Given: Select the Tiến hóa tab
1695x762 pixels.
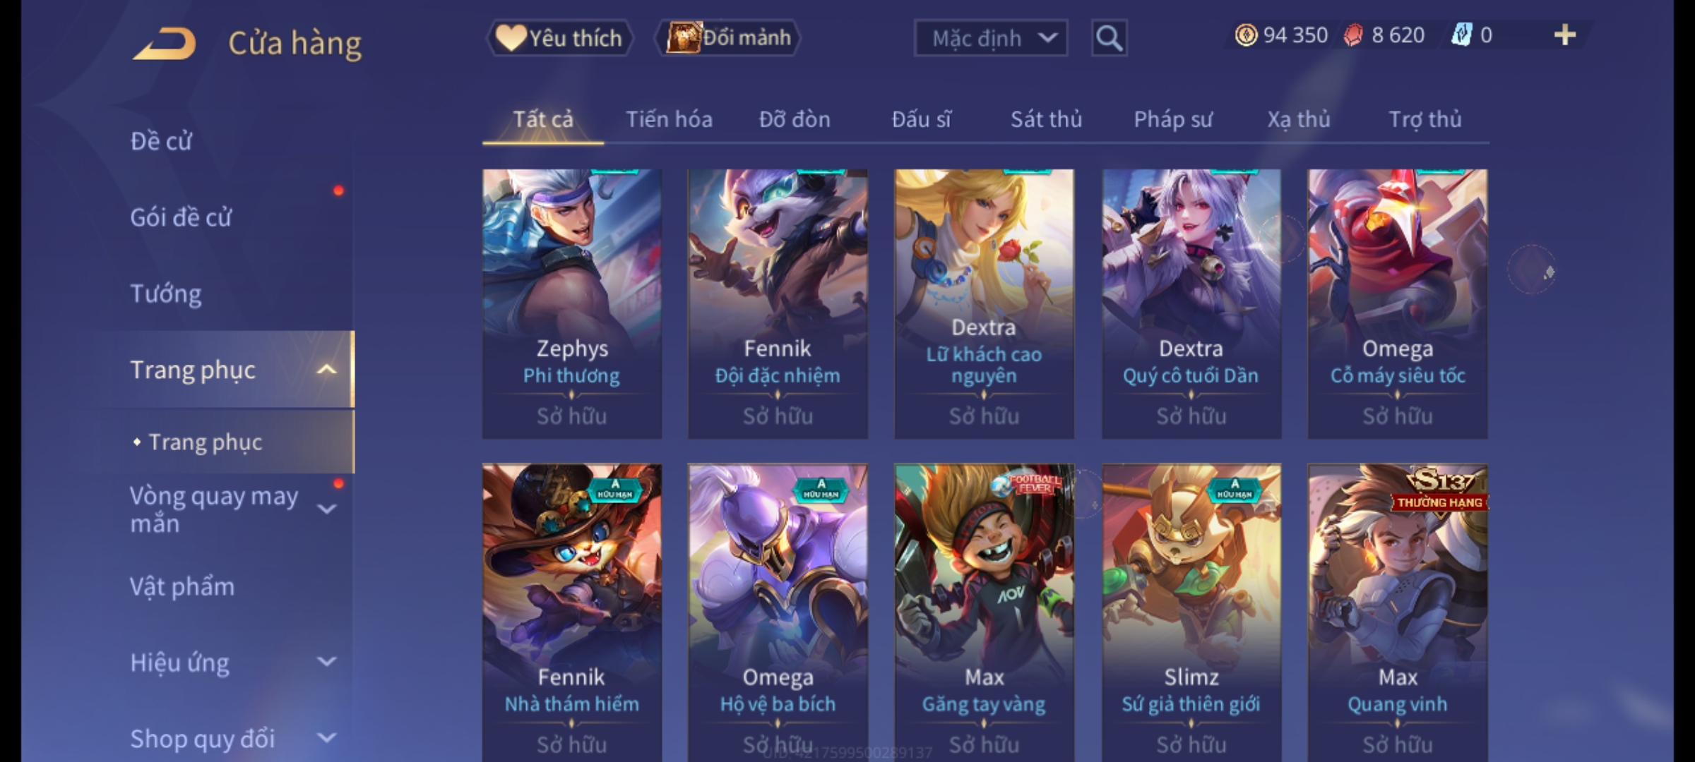Looking at the screenshot, I should [x=669, y=119].
